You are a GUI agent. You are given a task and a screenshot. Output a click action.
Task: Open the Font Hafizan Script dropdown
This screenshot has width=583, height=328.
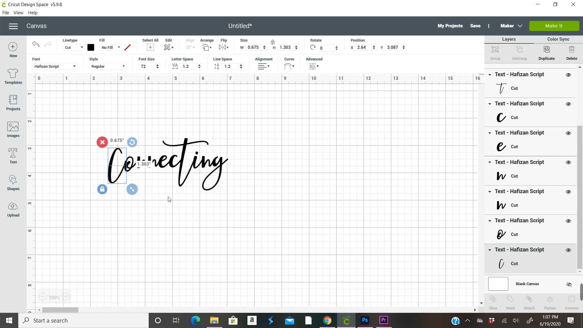(x=55, y=66)
